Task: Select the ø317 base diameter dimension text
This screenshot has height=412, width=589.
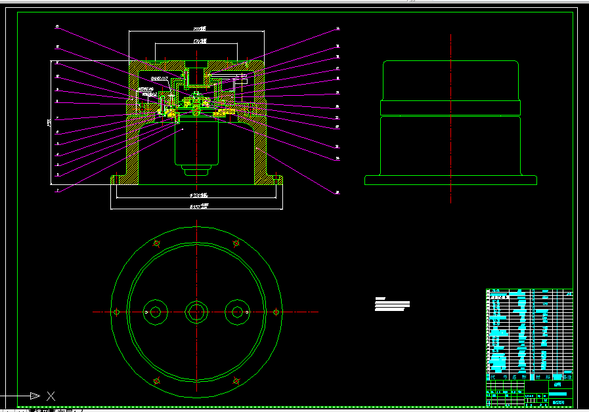Action: [x=199, y=207]
